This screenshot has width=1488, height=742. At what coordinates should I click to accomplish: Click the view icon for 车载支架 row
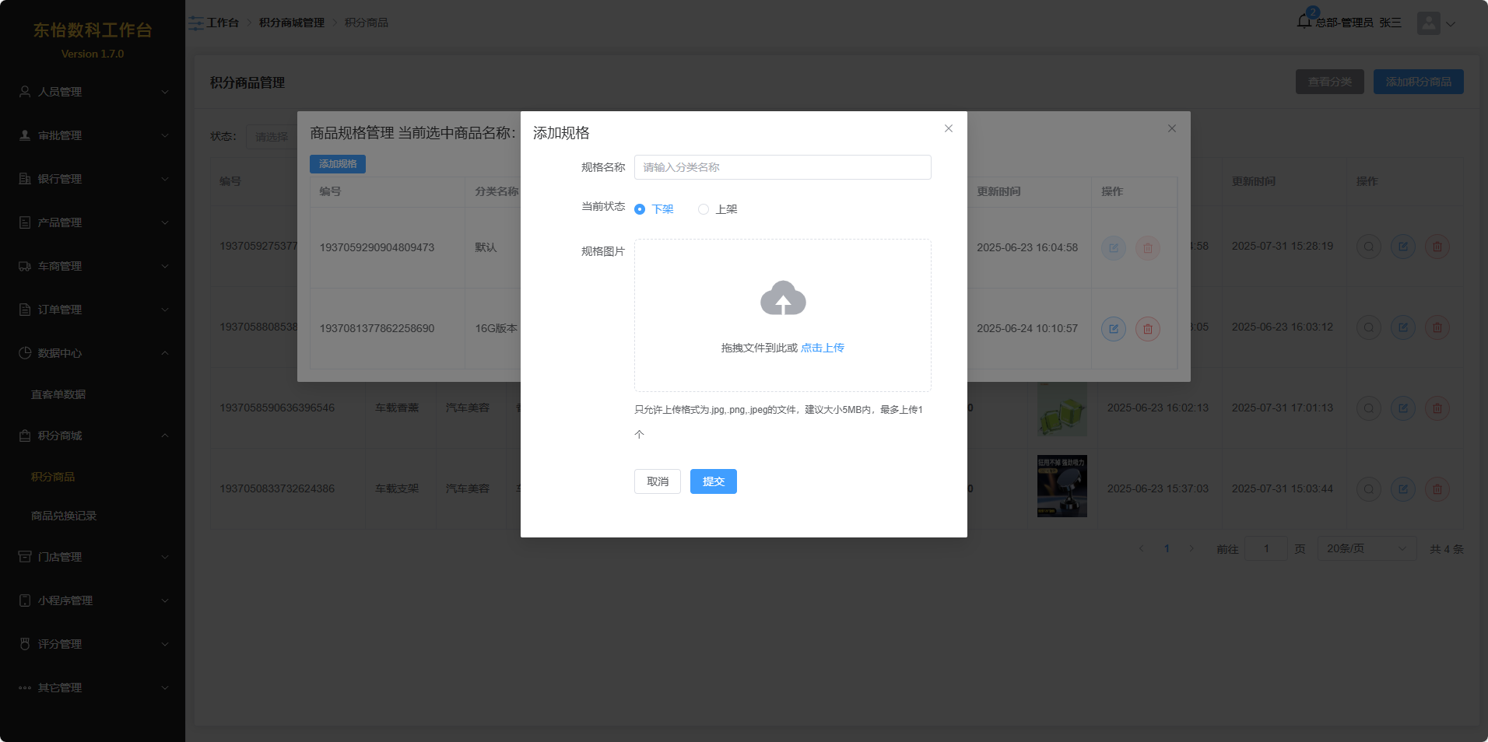(1368, 489)
